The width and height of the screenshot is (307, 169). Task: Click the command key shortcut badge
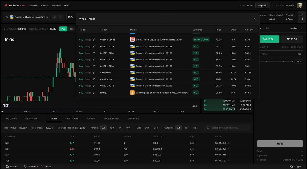(x=54, y=17)
